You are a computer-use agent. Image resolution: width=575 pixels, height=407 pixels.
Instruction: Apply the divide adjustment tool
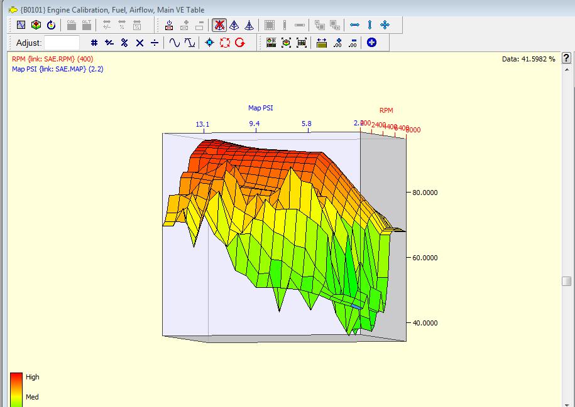point(154,43)
